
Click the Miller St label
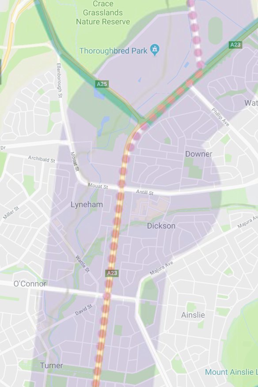coord(11,213)
